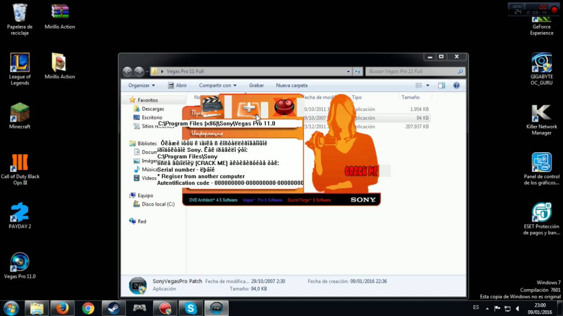Open GeForce Experience shortcut

541,25
